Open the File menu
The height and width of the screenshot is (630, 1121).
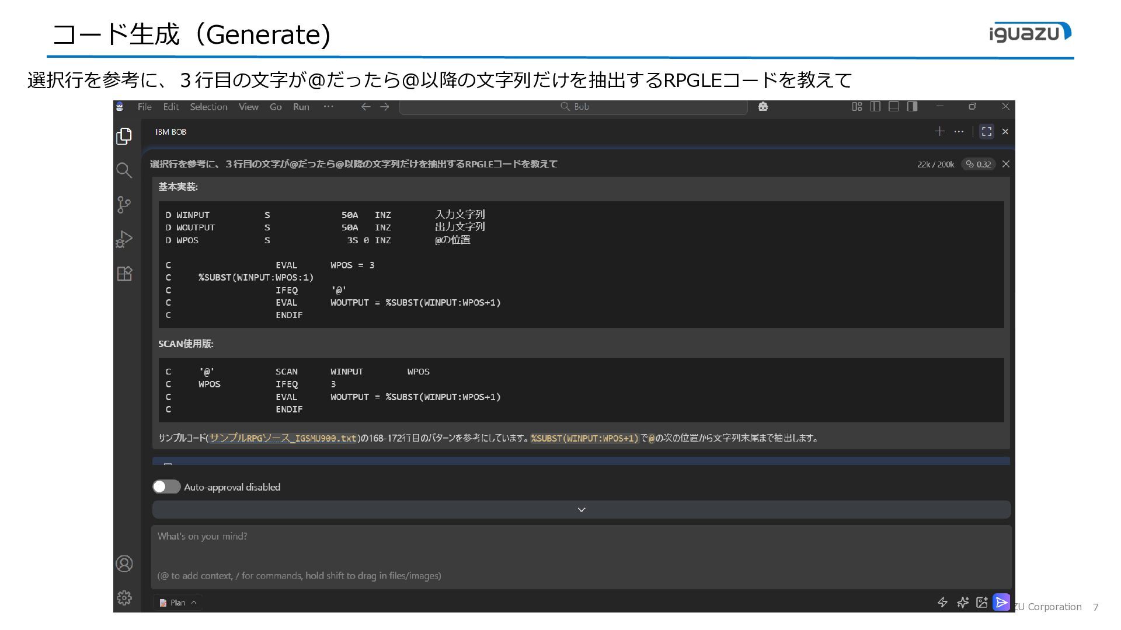(x=144, y=107)
